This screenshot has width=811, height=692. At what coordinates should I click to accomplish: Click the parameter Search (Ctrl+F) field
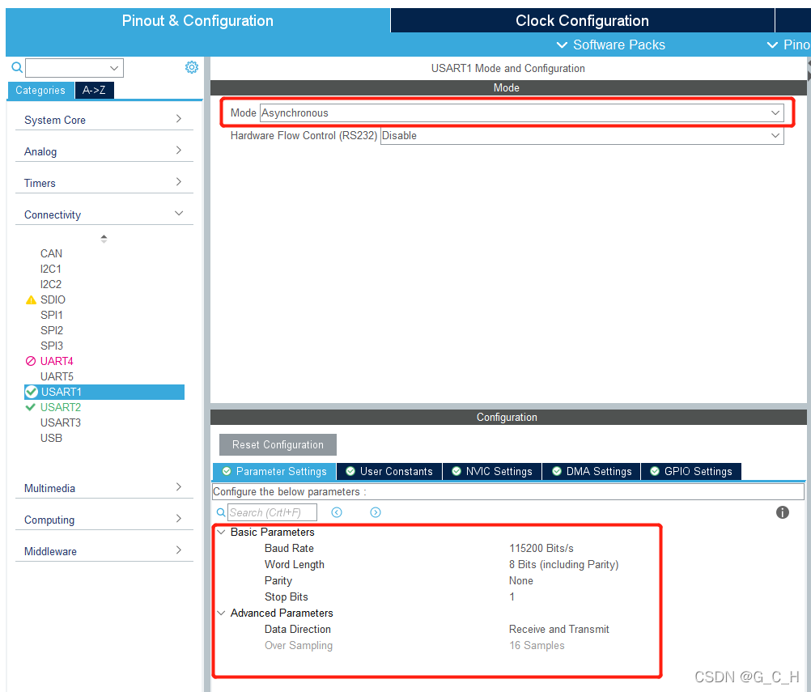coord(272,512)
